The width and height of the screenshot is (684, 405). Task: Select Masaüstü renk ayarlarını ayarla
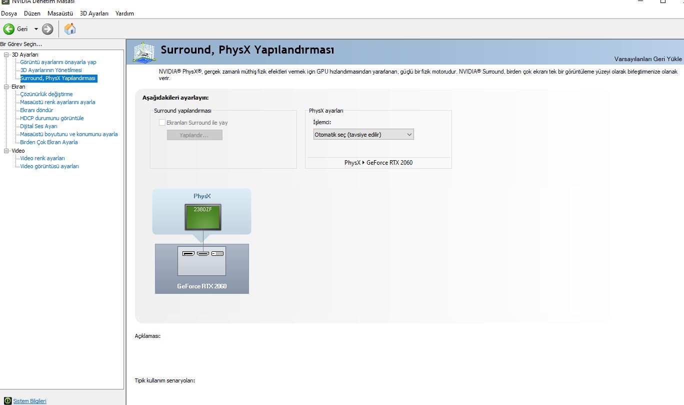pos(57,102)
